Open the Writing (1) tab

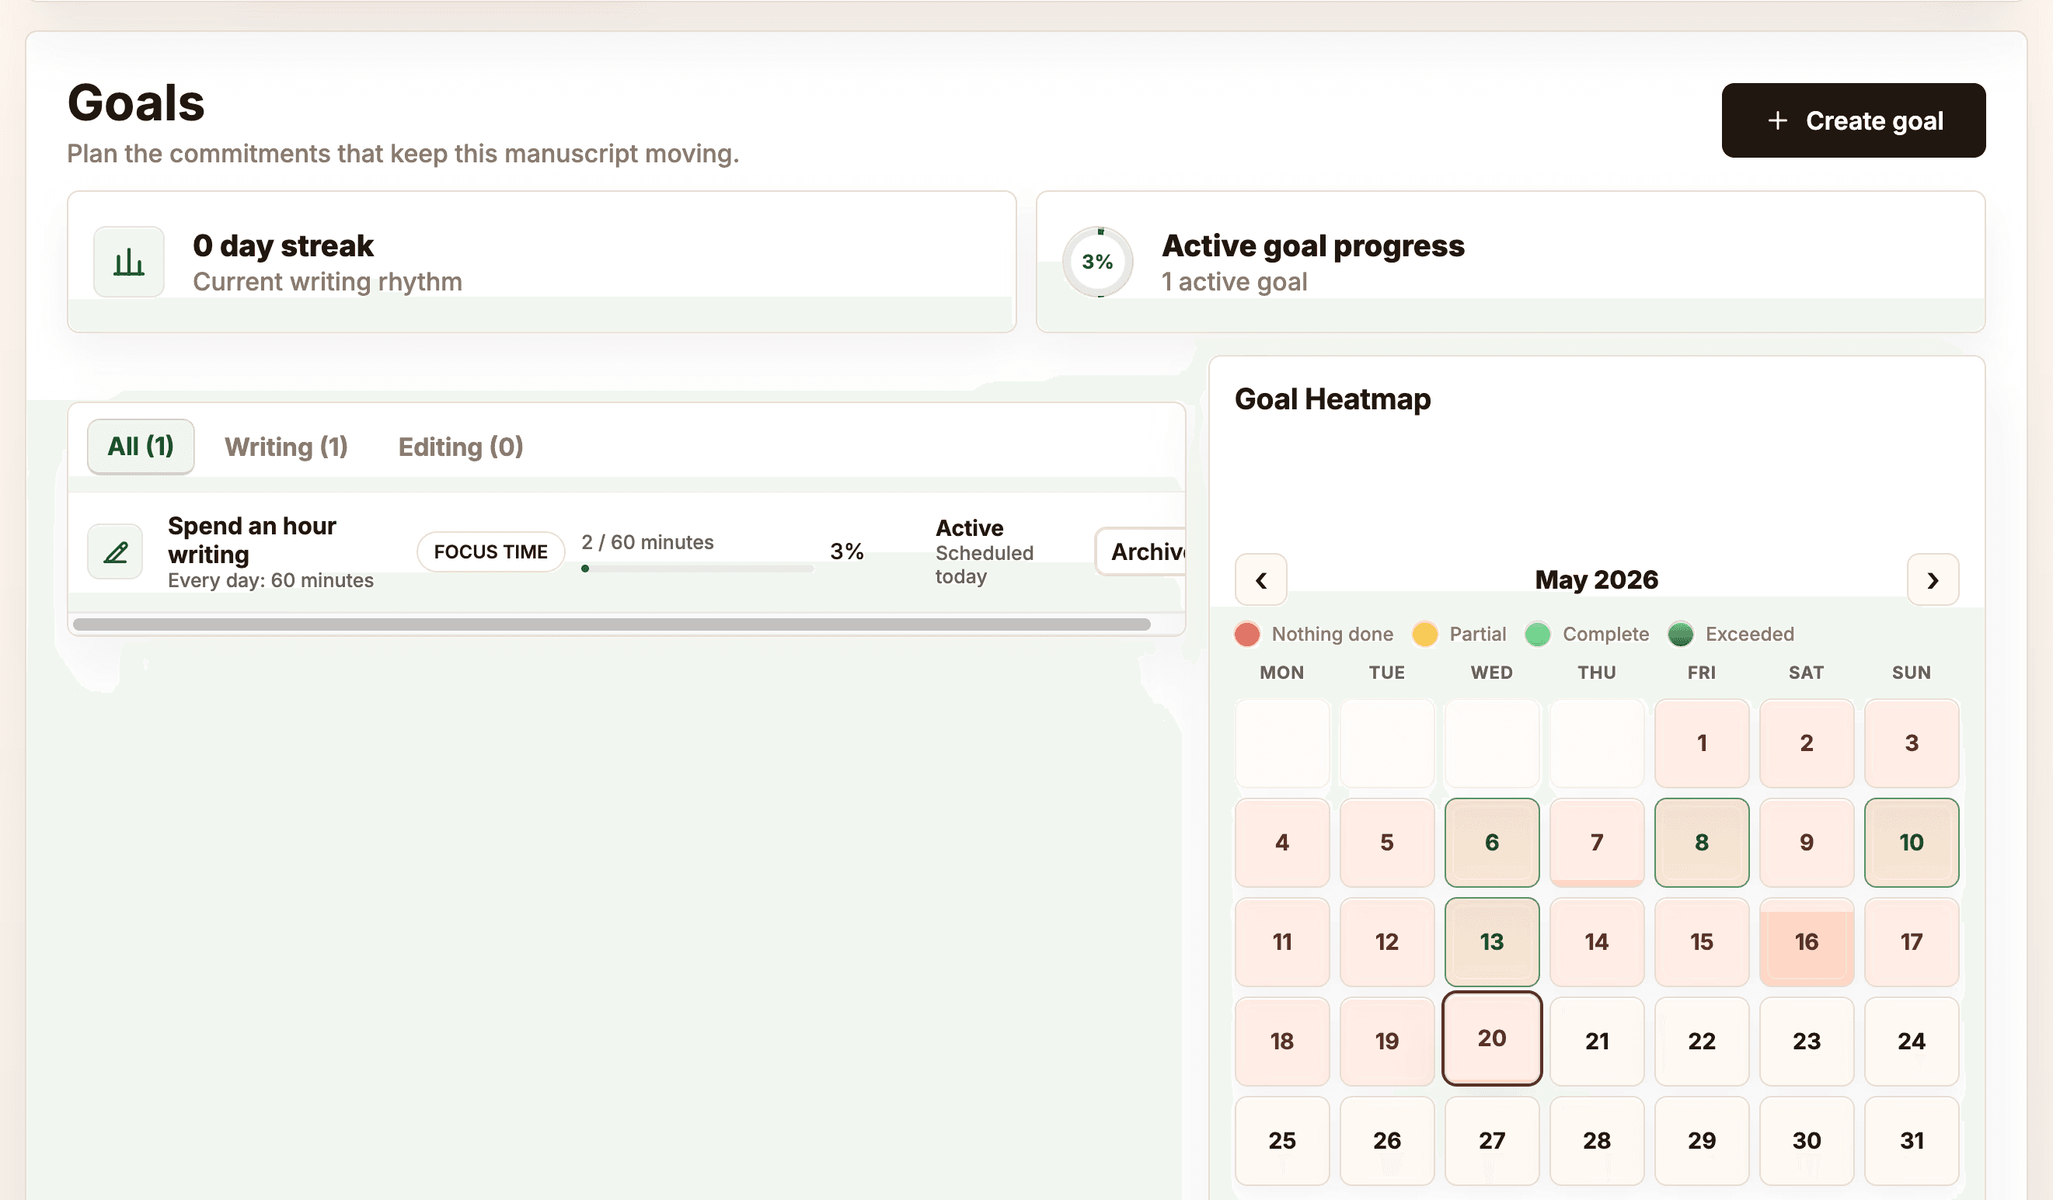(286, 446)
